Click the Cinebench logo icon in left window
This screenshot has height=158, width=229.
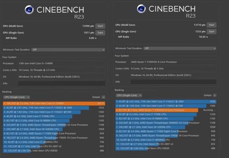[x=29, y=10]
